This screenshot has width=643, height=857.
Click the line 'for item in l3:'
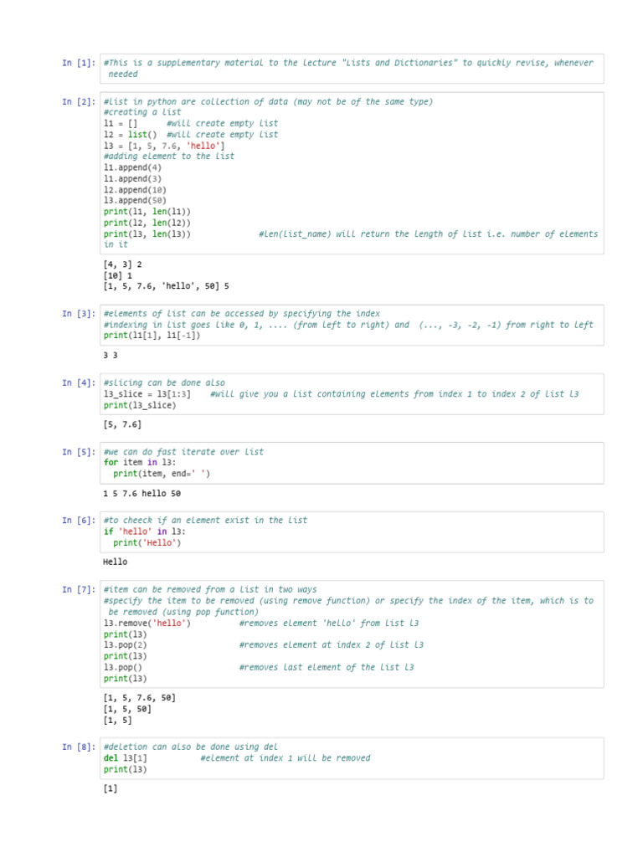140,462
